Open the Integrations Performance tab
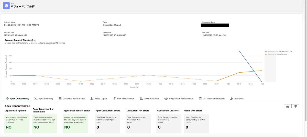The width and height of the screenshot is (307, 137). pos(179,98)
